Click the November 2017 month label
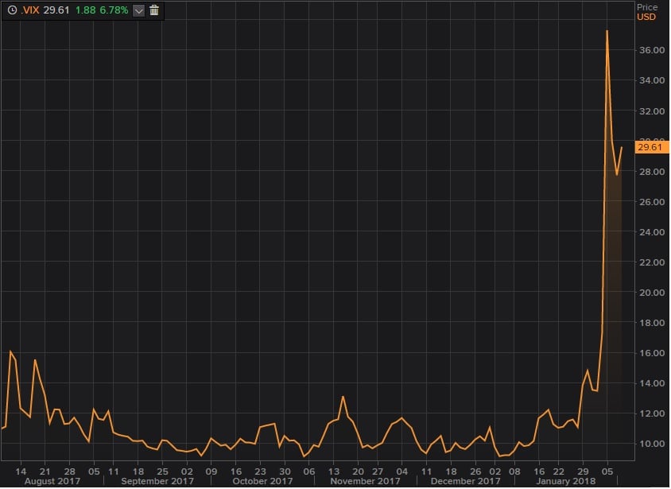The height and width of the screenshot is (489, 671). pyautogui.click(x=365, y=481)
